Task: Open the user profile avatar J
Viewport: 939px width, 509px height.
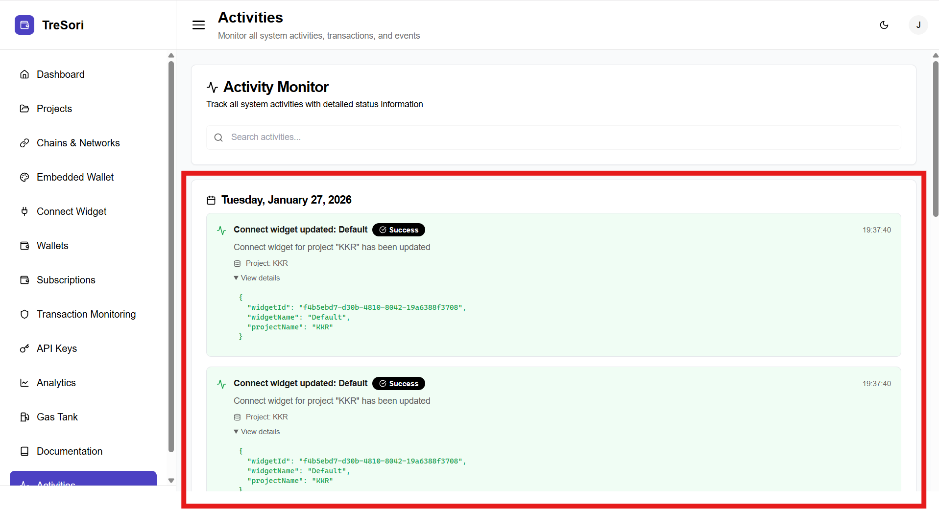Action: pos(918,25)
